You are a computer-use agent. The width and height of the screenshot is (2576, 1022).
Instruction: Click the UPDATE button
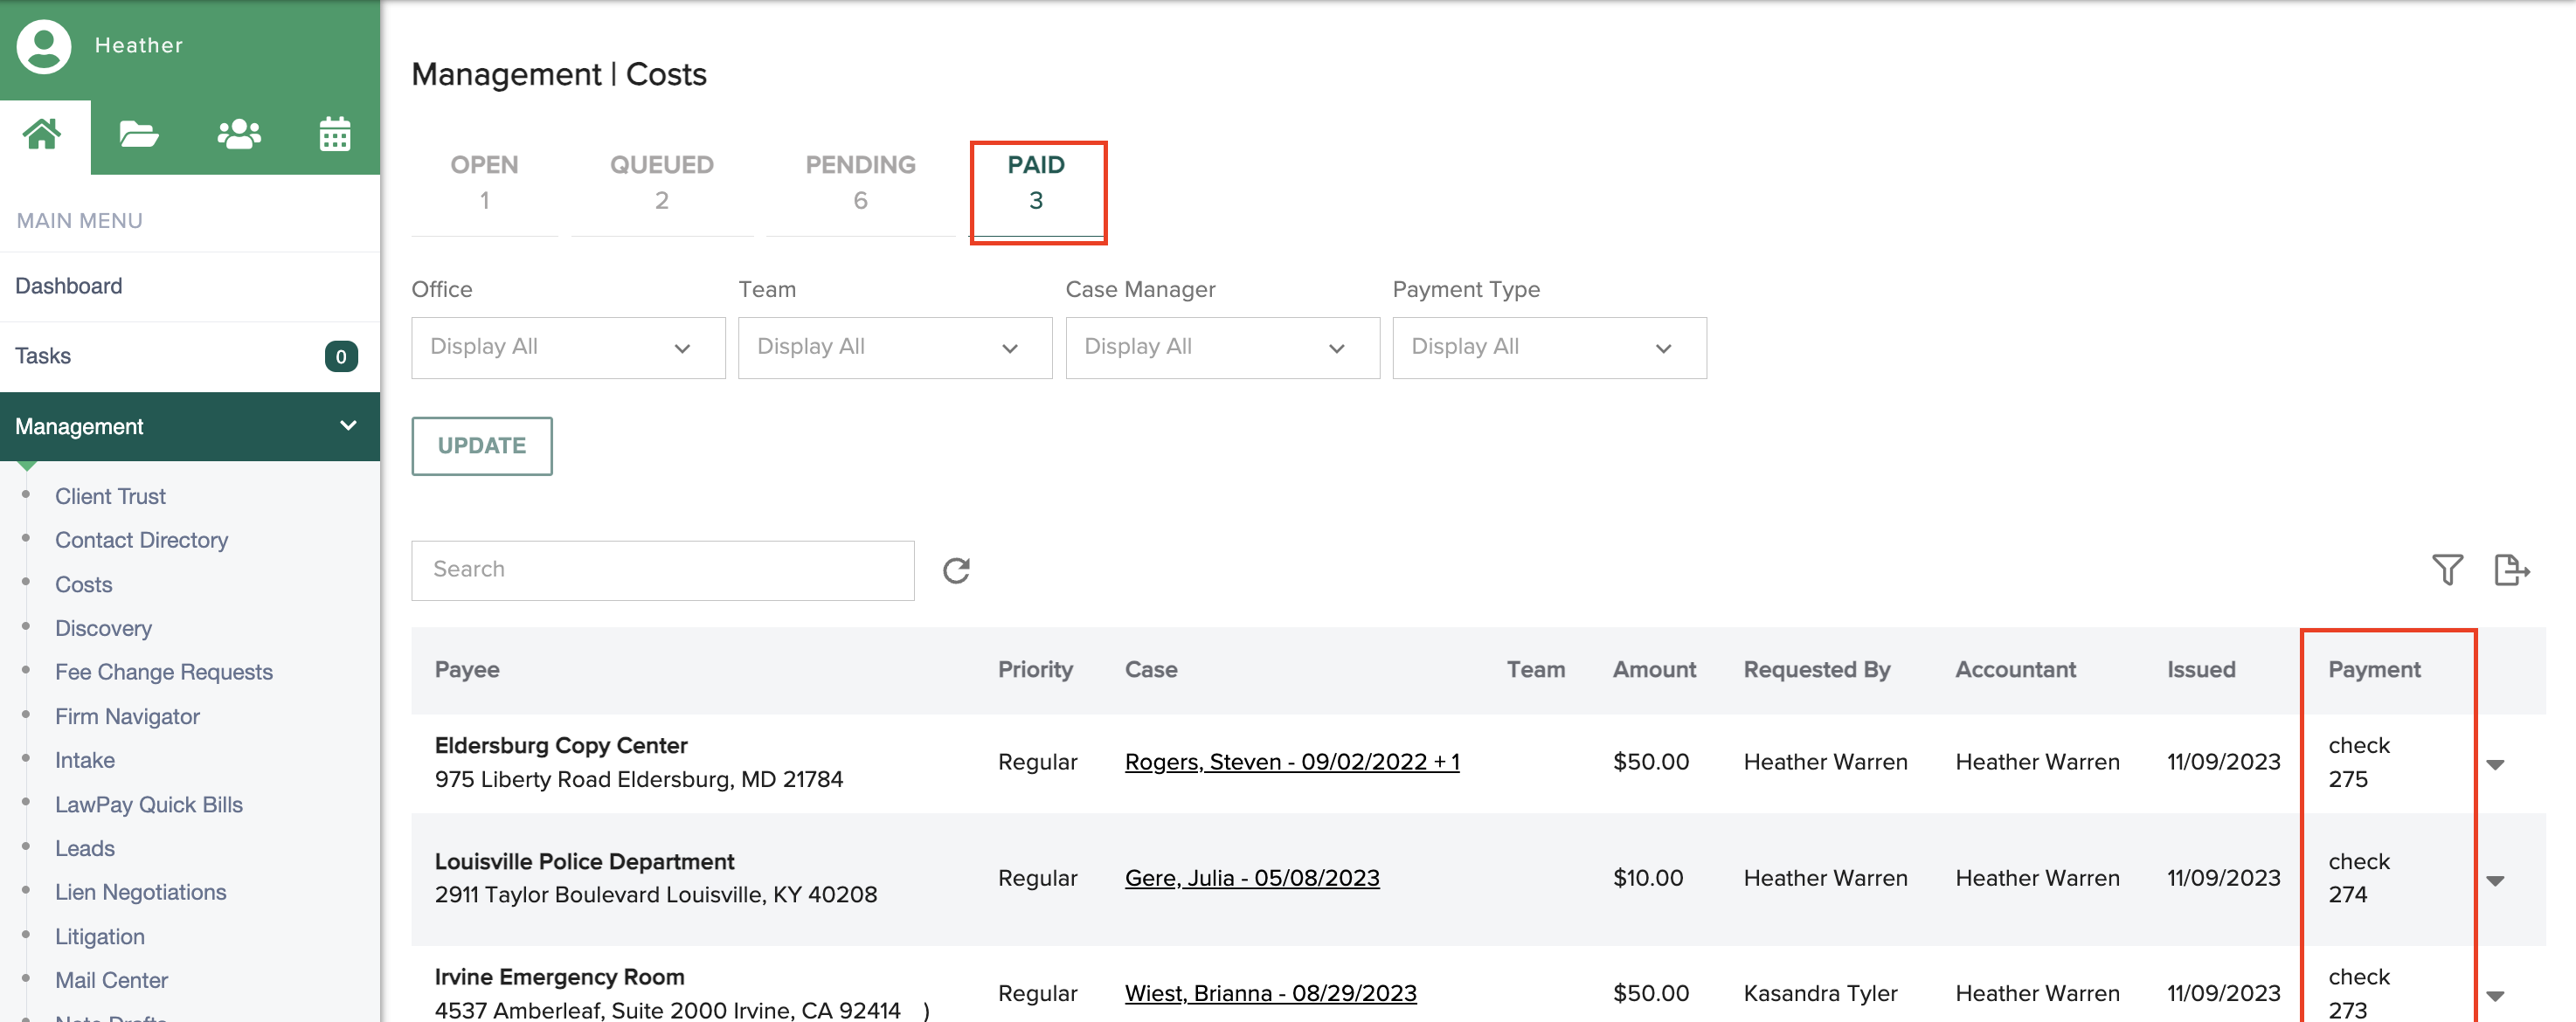(x=481, y=446)
